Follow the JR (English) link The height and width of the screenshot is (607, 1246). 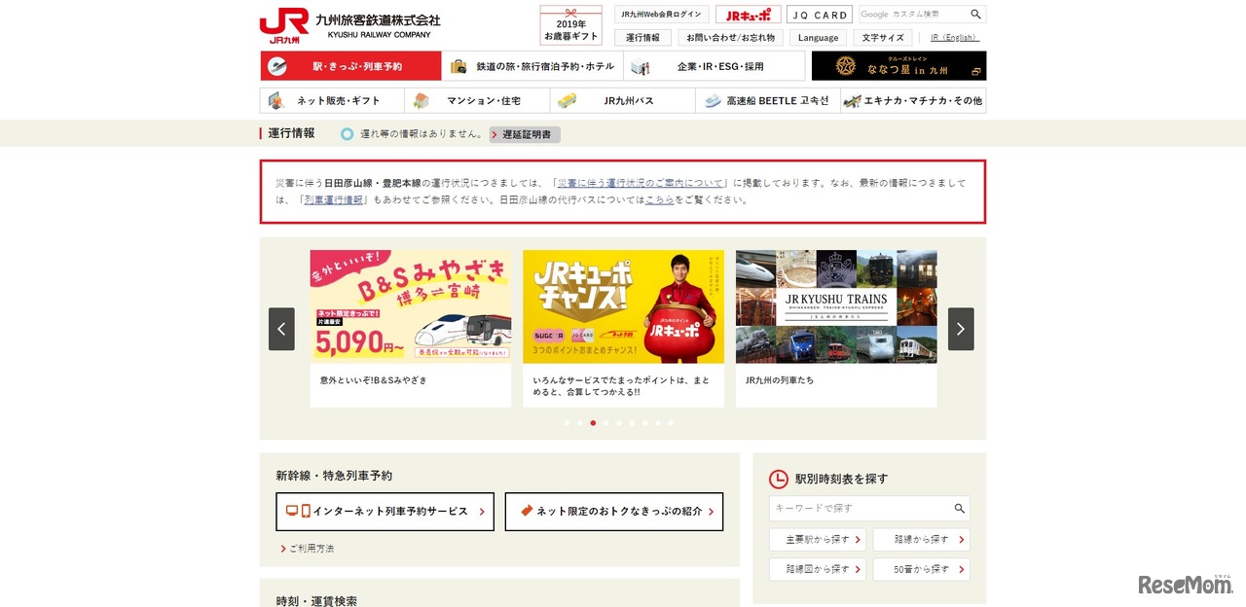[955, 38]
